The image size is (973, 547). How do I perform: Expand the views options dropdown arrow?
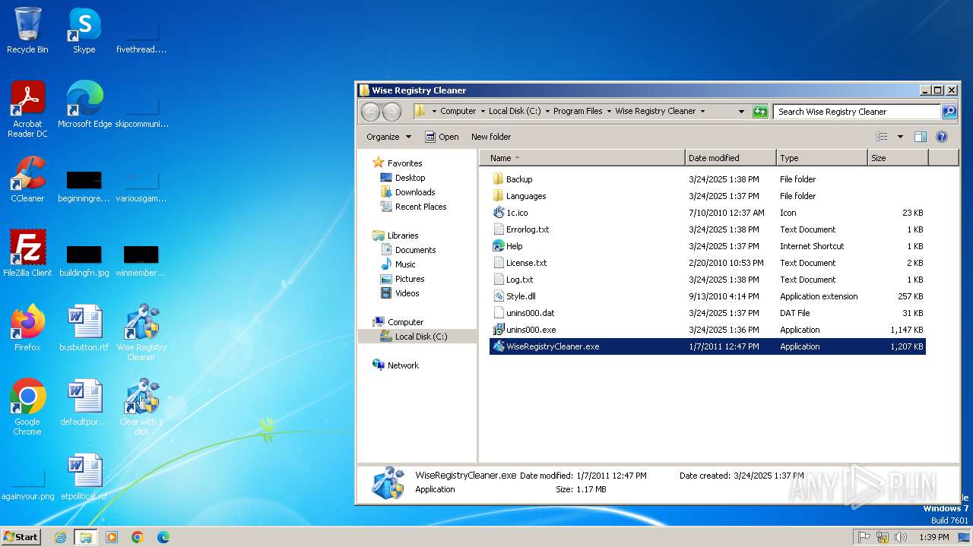900,137
